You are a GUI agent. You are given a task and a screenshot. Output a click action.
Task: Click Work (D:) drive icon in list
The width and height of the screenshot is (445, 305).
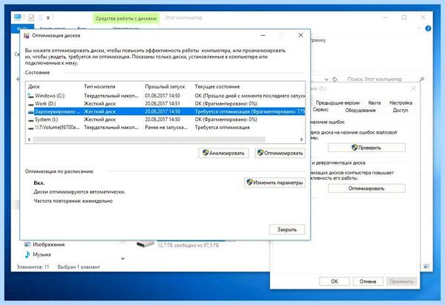pos(30,104)
